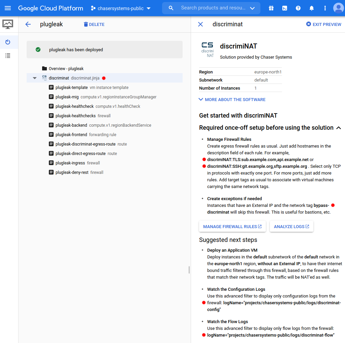
Task: Click EXIT PREVIEW in the panel header
Action: (323, 24)
